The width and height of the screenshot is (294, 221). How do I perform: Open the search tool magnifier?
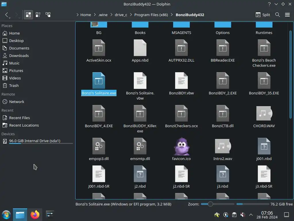278,15
